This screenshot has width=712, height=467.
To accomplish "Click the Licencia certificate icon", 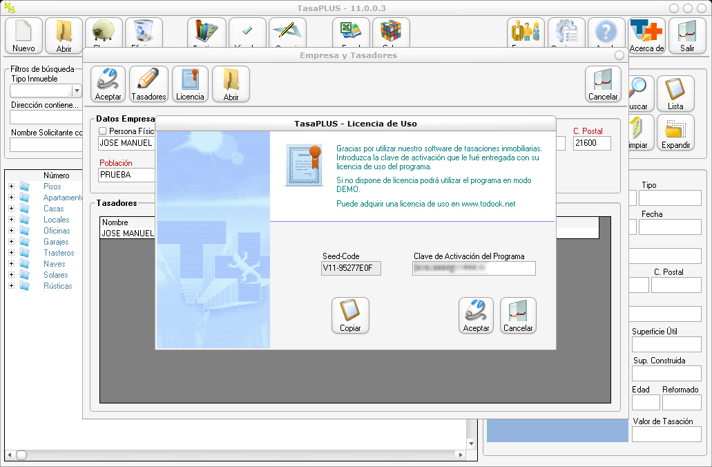I will [190, 84].
